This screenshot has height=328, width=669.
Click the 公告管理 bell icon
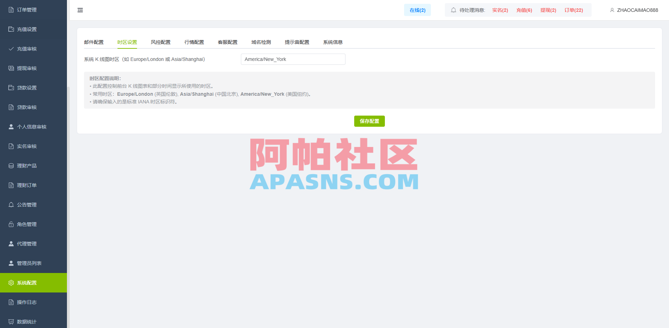(x=11, y=205)
